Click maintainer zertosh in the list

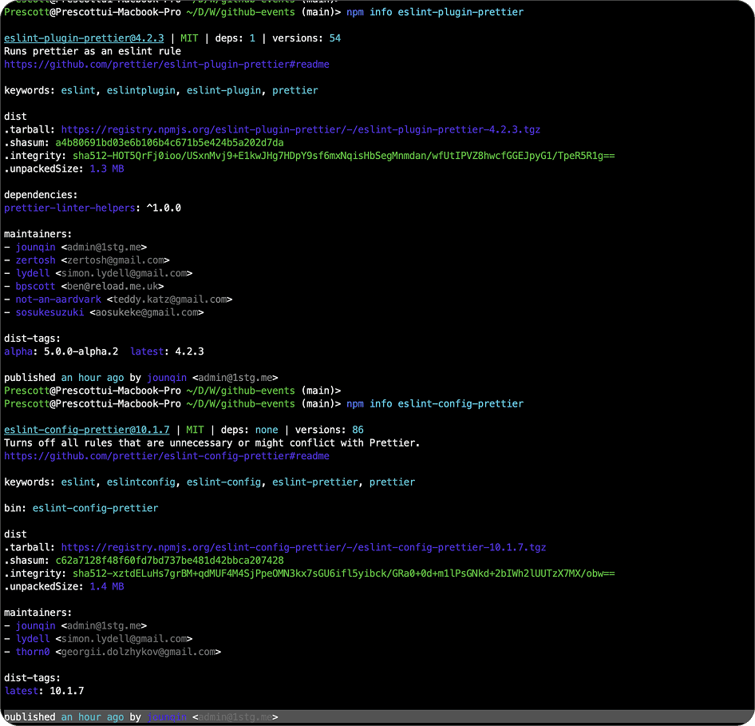pyautogui.click(x=36, y=260)
